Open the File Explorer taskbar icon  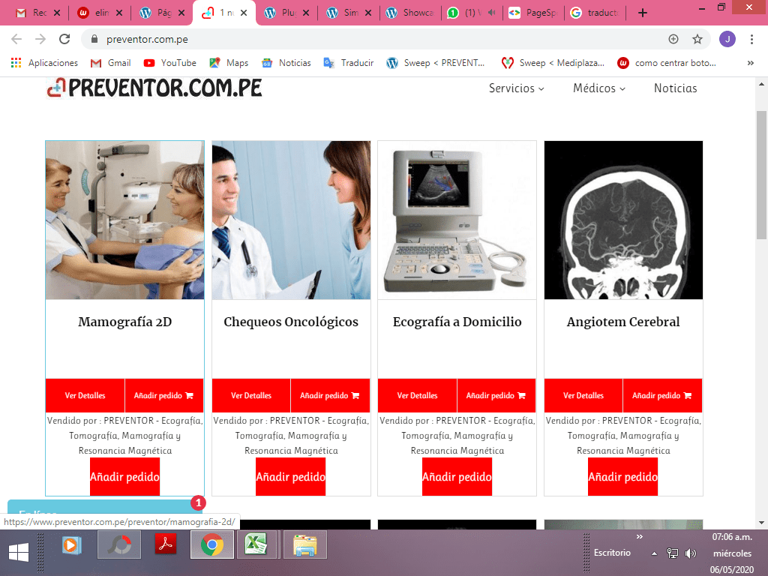click(304, 544)
